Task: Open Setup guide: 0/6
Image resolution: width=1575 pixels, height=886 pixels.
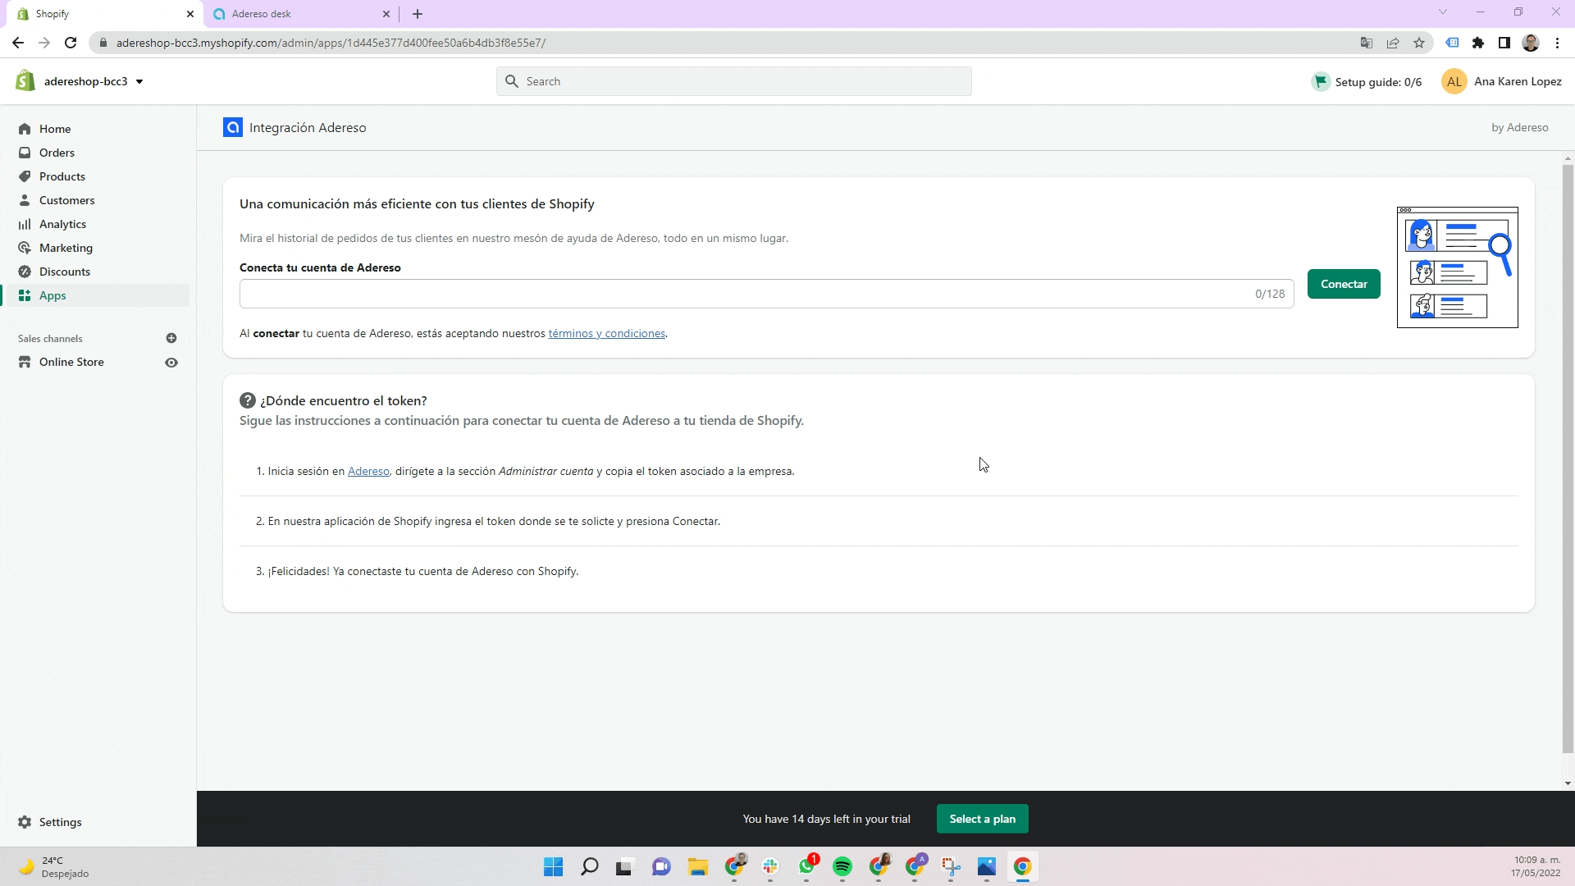Action: pyautogui.click(x=1367, y=81)
